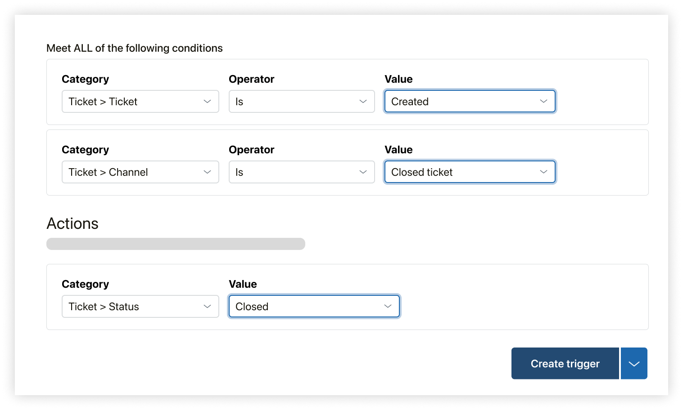Viewport: 683px width, 410px height.
Task: Click the chevron in the Closed action value field
Action: point(388,307)
